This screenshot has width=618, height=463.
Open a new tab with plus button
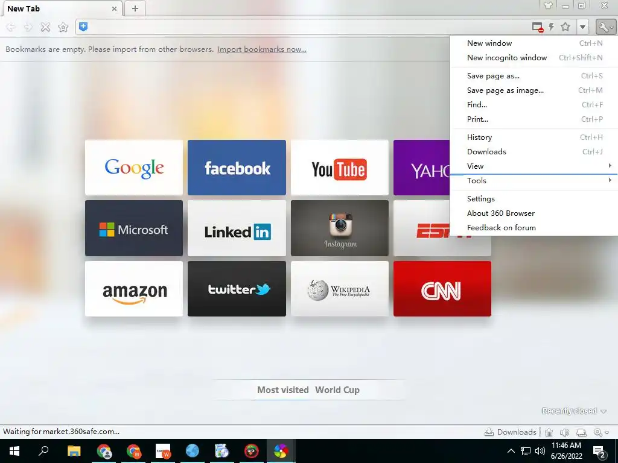coord(135,8)
